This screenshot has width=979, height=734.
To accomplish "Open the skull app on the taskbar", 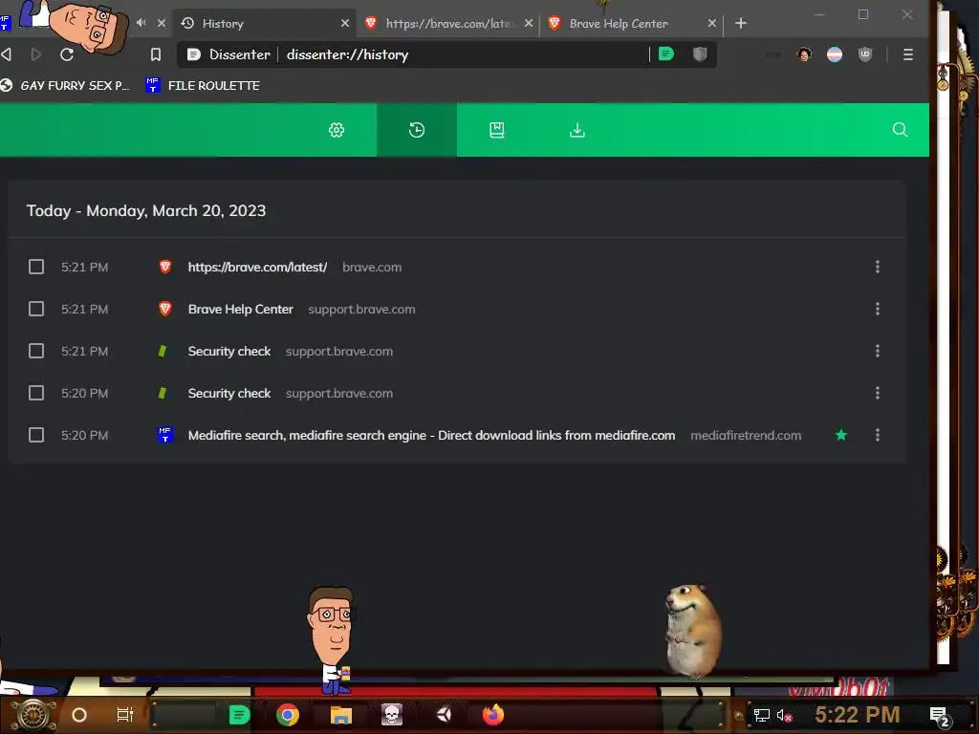I will [392, 715].
